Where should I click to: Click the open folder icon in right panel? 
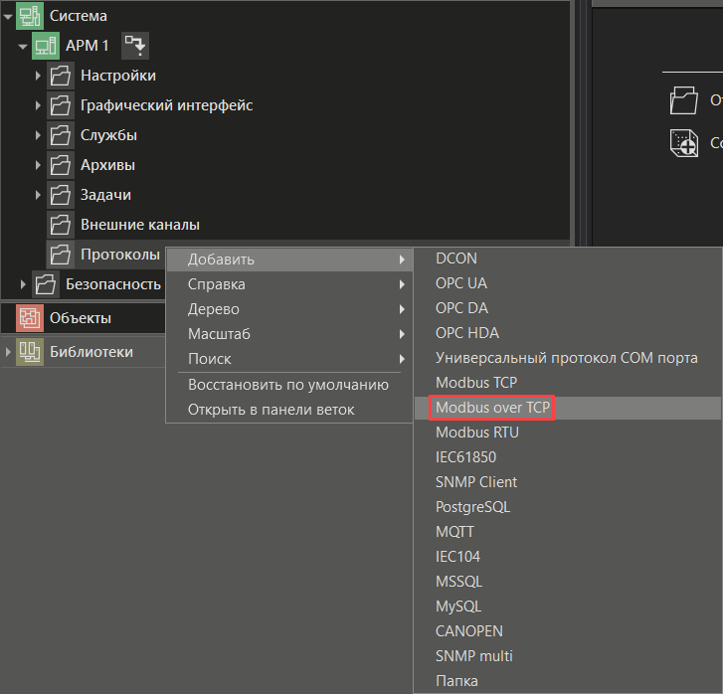coord(684,100)
